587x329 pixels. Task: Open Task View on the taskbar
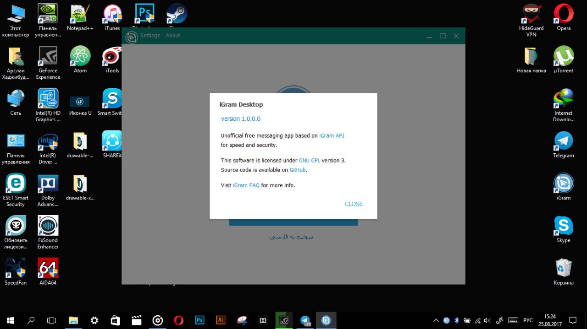(52, 320)
